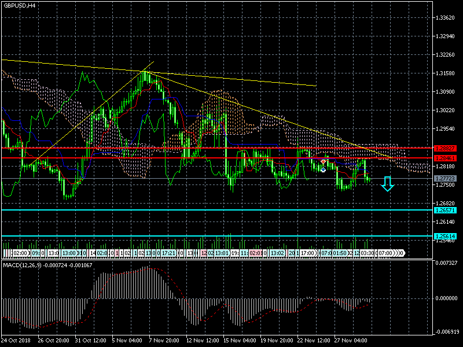Image resolution: width=463 pixels, height=347 pixels.
Task: Click the 17:00 event marker
Action: click(x=308, y=253)
